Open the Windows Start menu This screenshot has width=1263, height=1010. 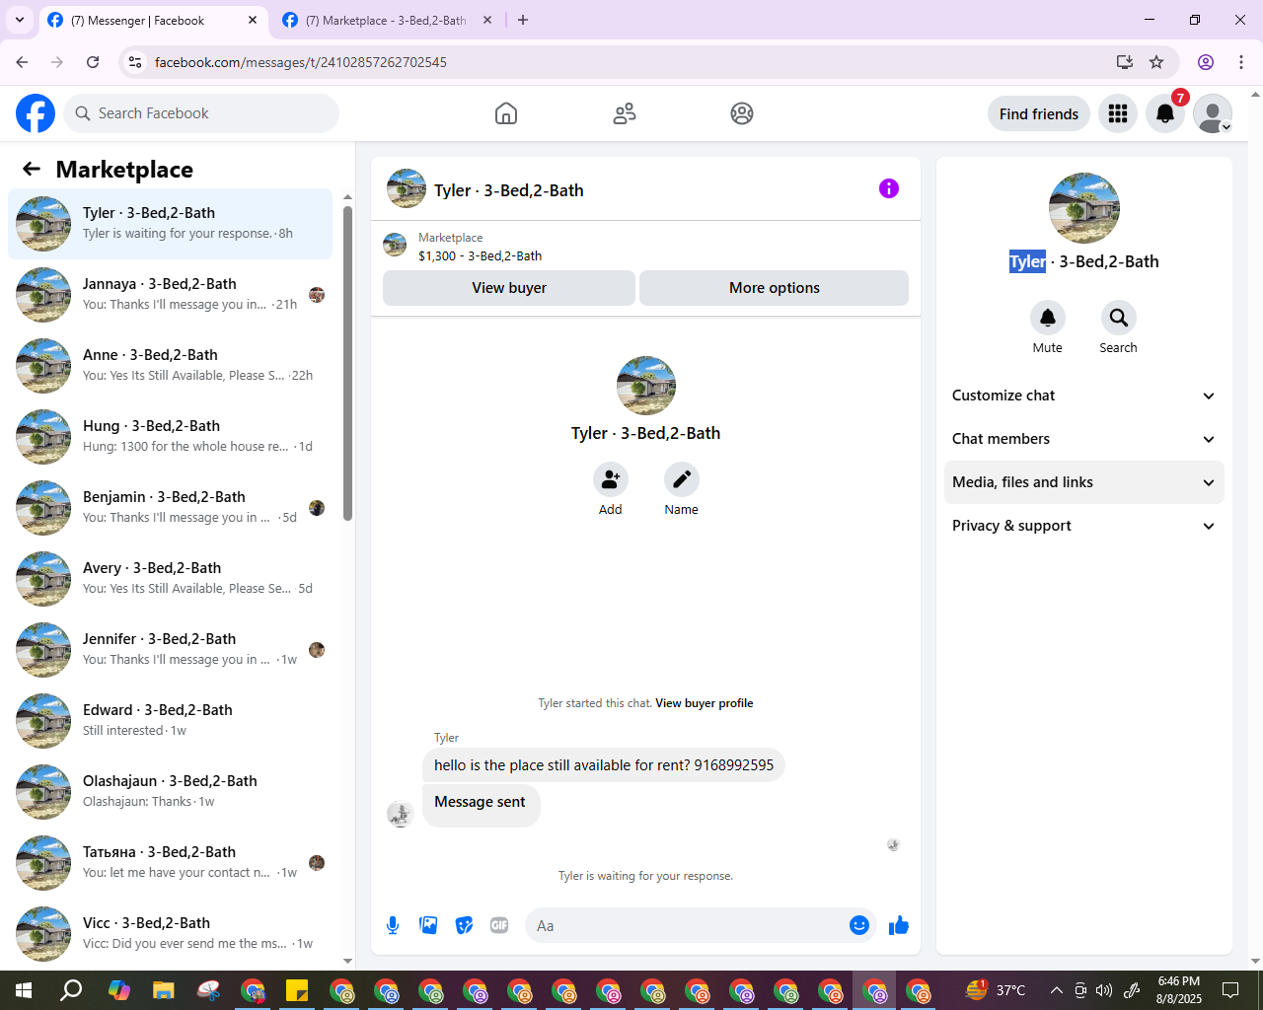[24, 990]
